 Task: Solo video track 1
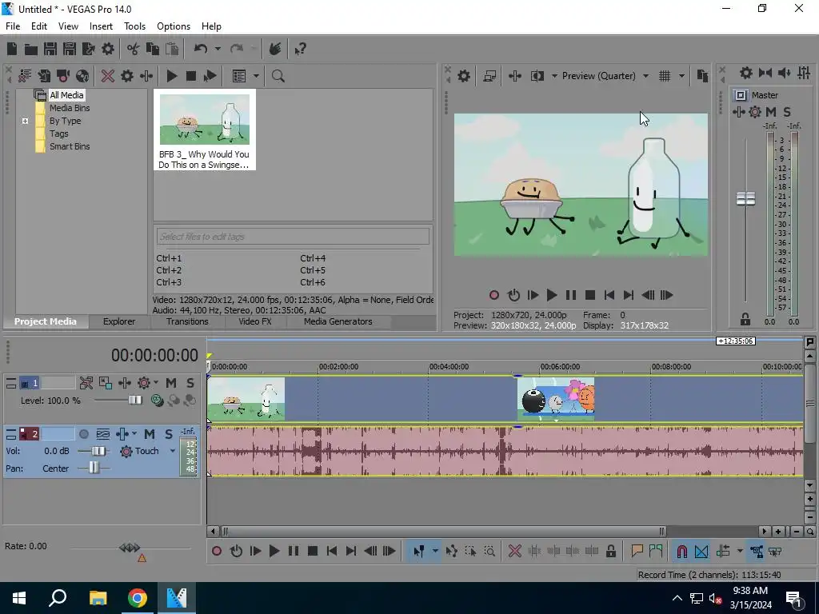point(190,383)
